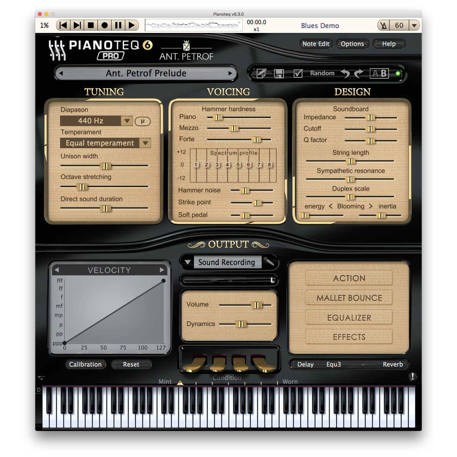This screenshot has width=457, height=457.
Task: Open the tempo dropdown next to 60
Action: 415,25
